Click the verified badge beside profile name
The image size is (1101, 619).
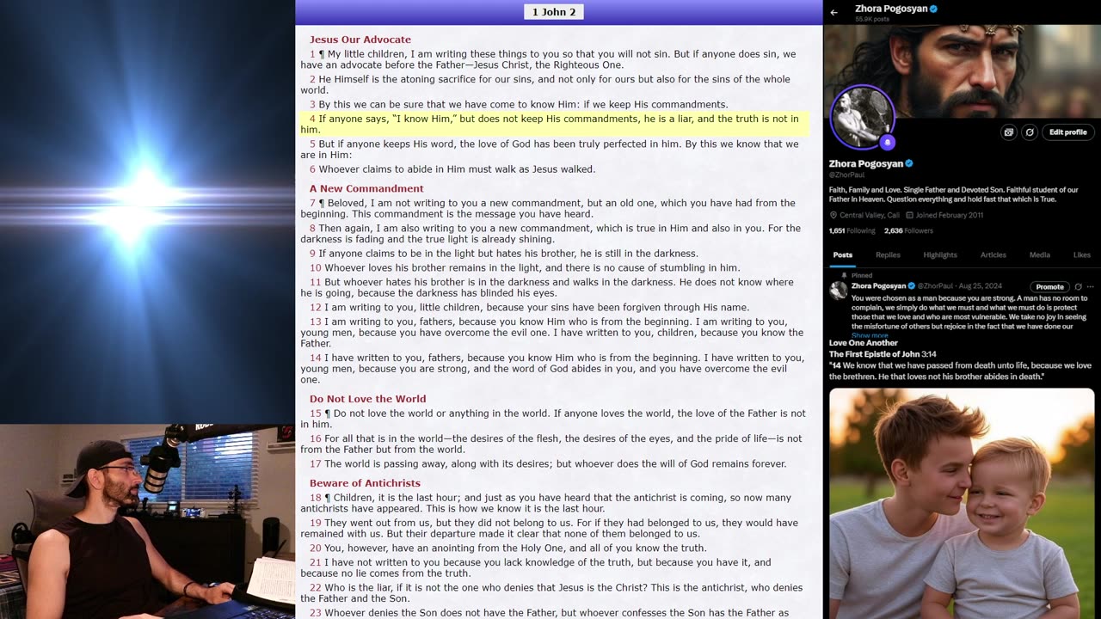pos(909,163)
